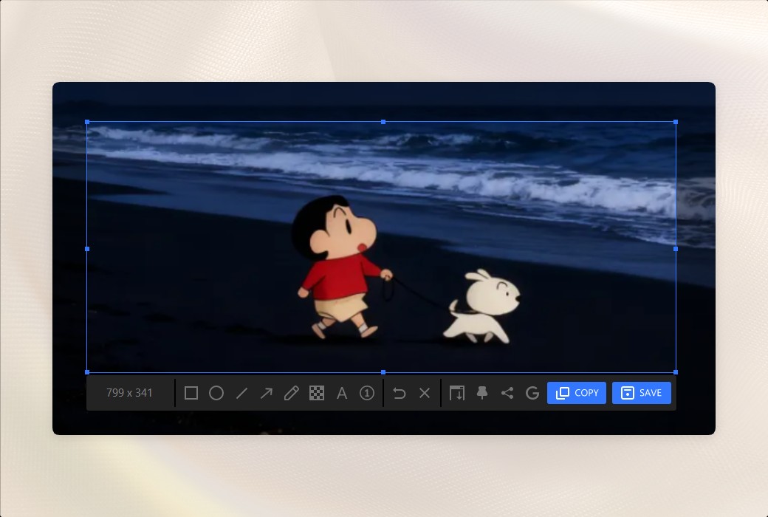
Task: Search the image with Google
Action: [x=532, y=393]
